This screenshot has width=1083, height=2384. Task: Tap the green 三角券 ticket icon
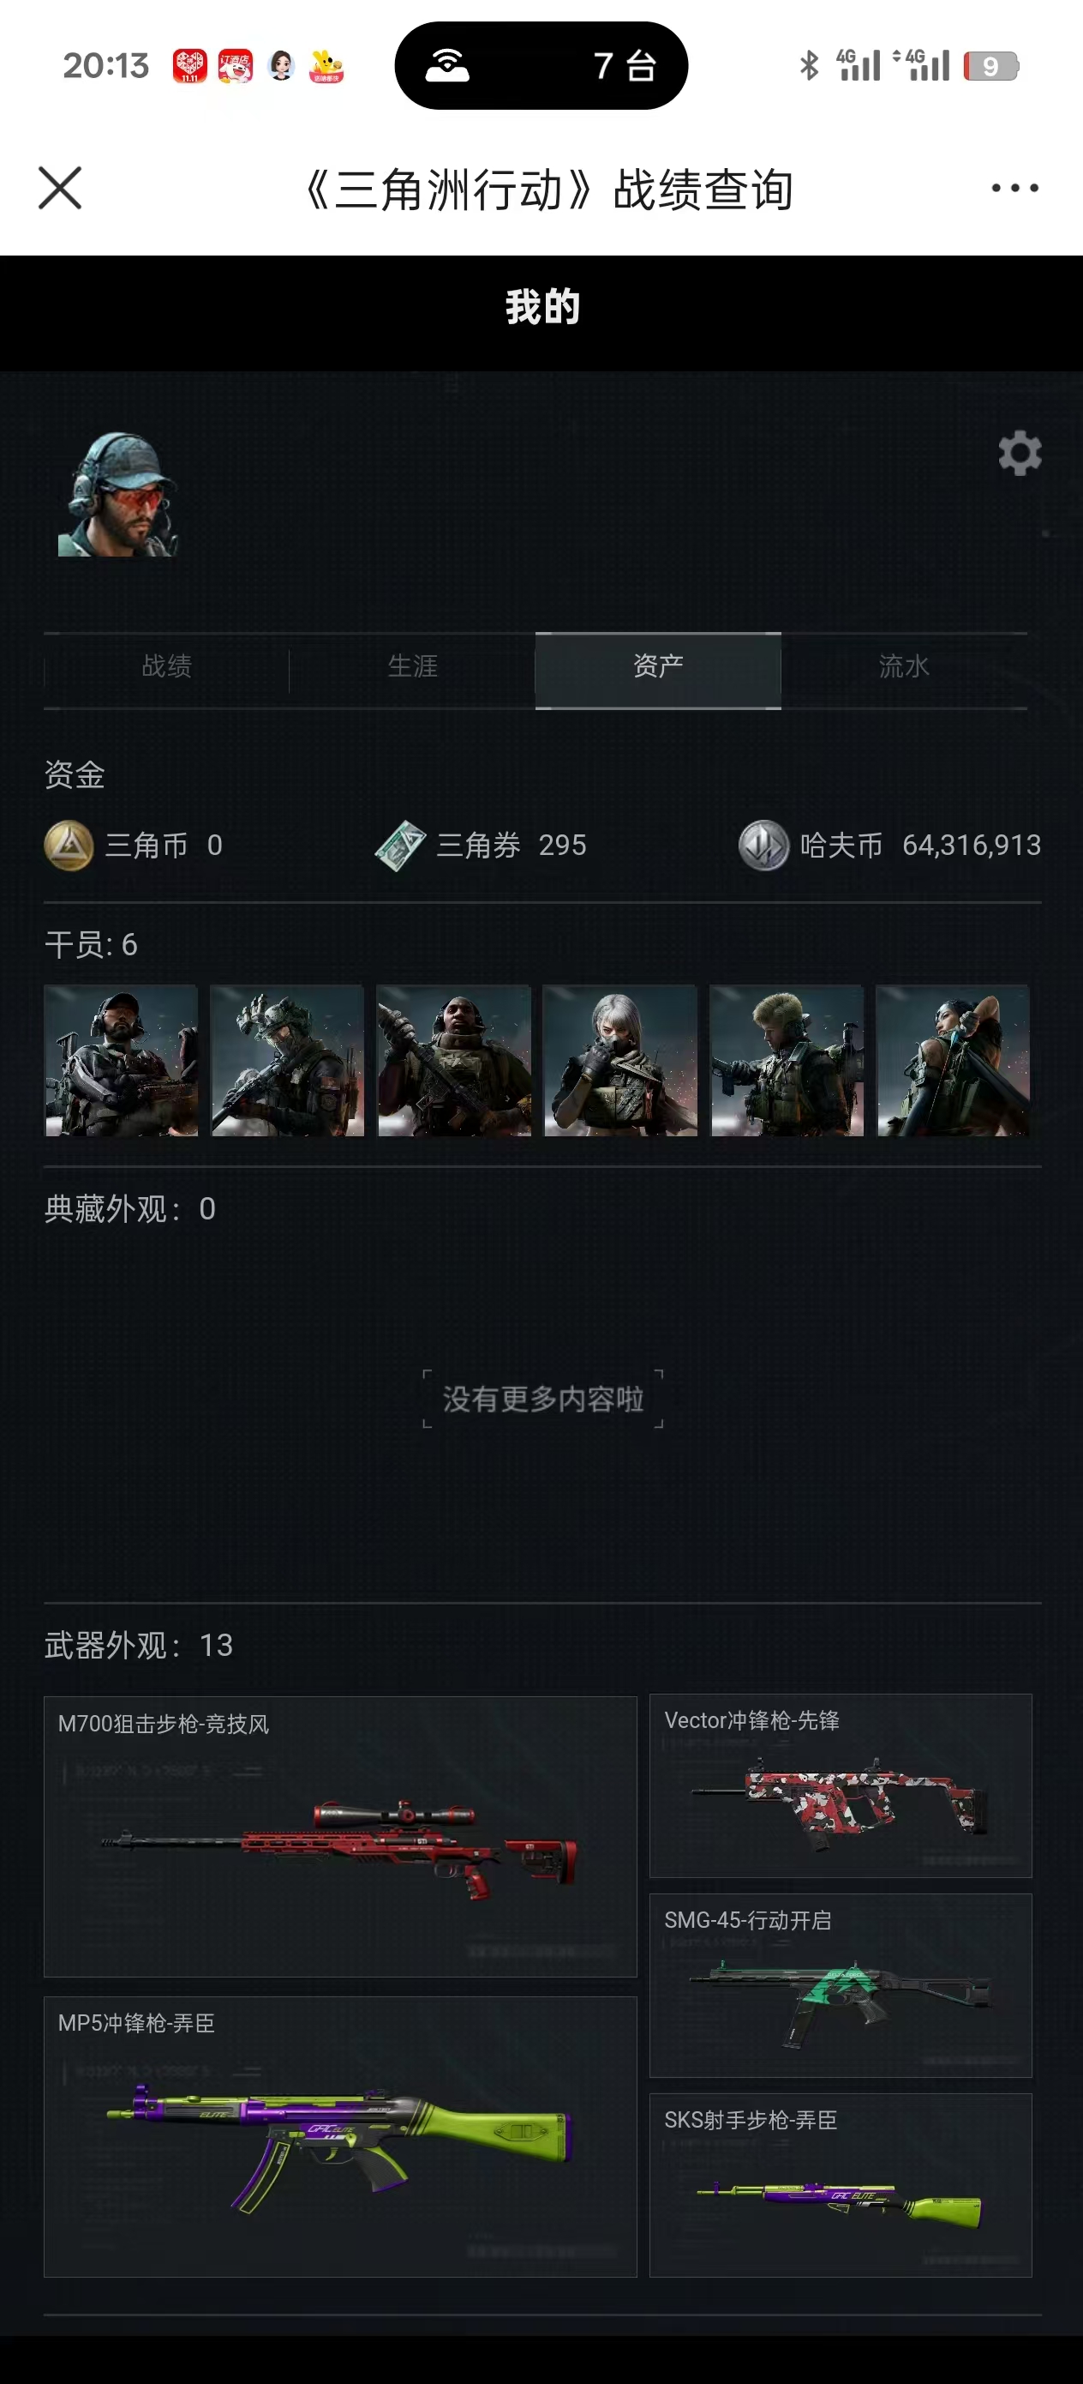399,845
